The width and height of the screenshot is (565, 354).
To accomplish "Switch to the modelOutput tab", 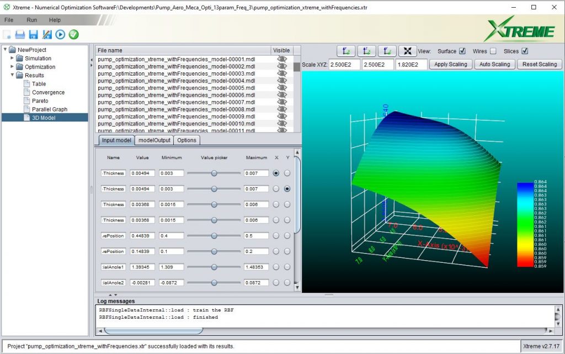I will pyautogui.click(x=154, y=140).
